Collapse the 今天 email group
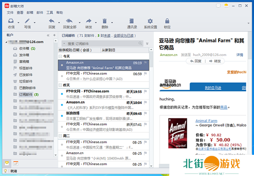Screen dimensions: 254x176 pyautogui.click(x=60, y=56)
